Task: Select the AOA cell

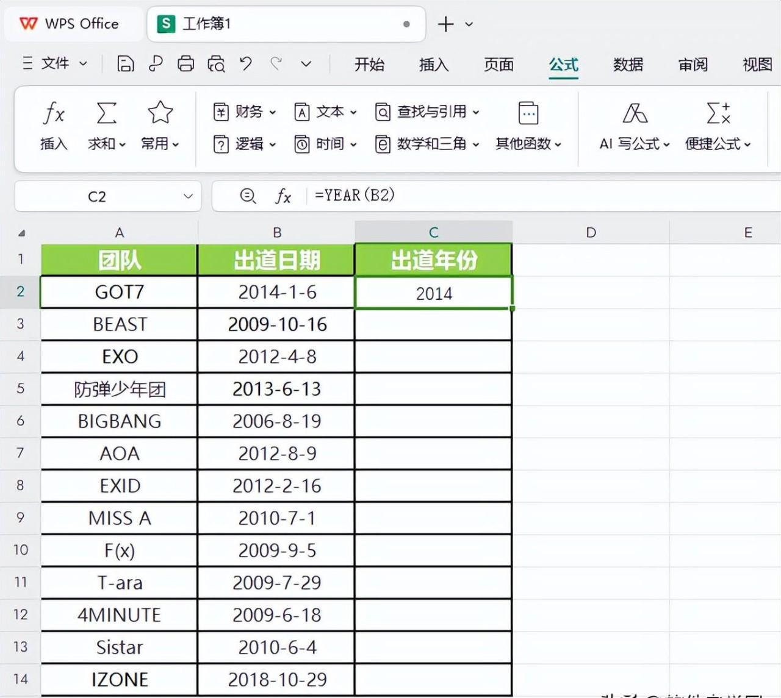Action: [120, 454]
